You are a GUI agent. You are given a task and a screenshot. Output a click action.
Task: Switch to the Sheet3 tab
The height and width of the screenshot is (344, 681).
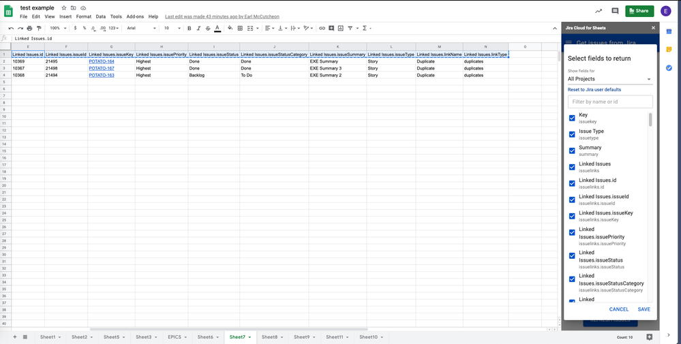147,337
